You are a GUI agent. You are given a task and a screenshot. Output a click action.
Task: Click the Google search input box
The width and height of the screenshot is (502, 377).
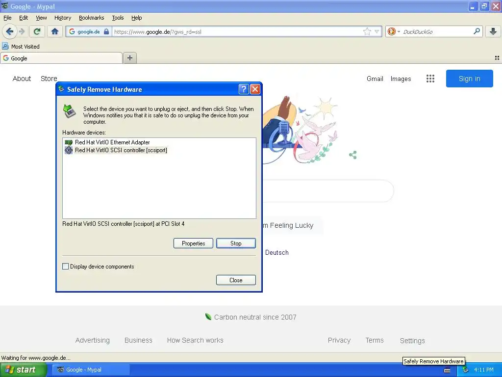[328, 191]
